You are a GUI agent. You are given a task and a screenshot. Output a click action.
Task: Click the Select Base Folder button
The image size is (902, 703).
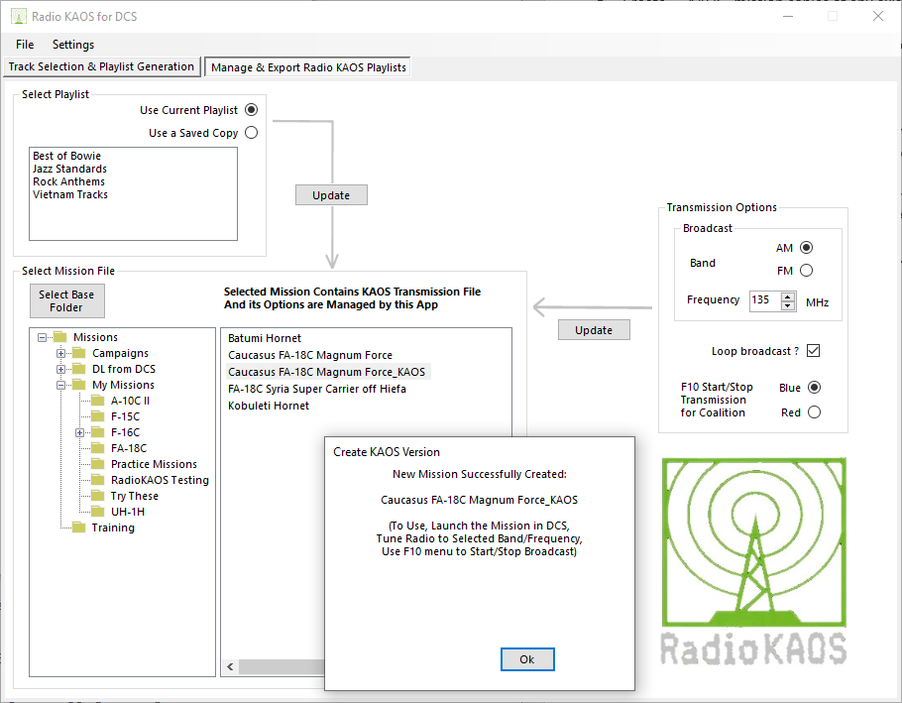coord(66,301)
